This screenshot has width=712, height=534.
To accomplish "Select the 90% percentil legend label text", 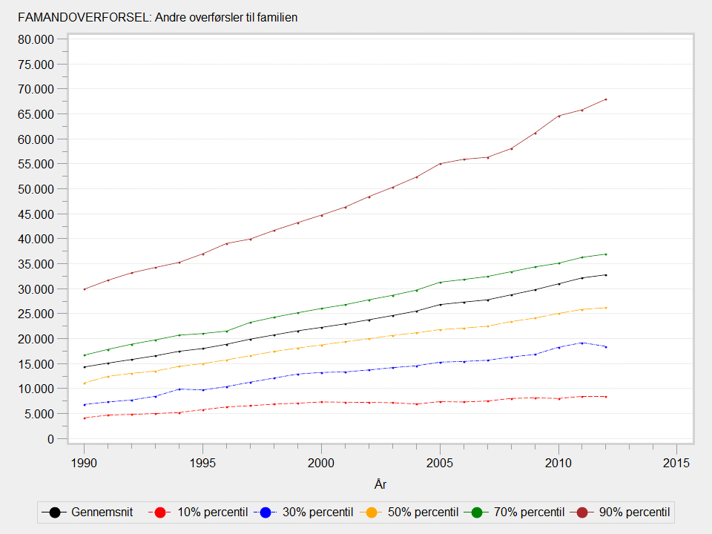I will coord(633,512).
